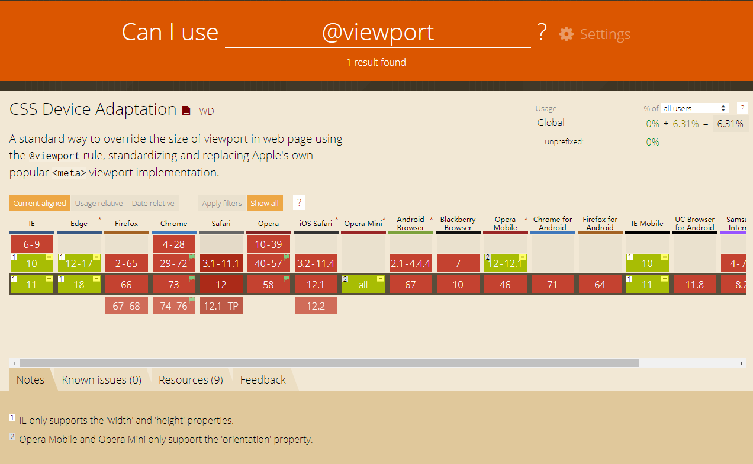This screenshot has width=753, height=464.
Task: Click the 6.31% total usage value
Action: tap(730, 124)
